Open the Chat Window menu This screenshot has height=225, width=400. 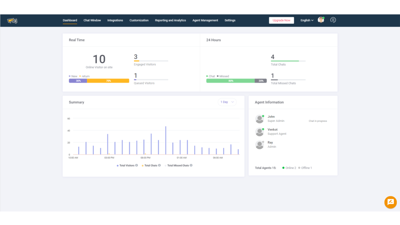click(92, 21)
